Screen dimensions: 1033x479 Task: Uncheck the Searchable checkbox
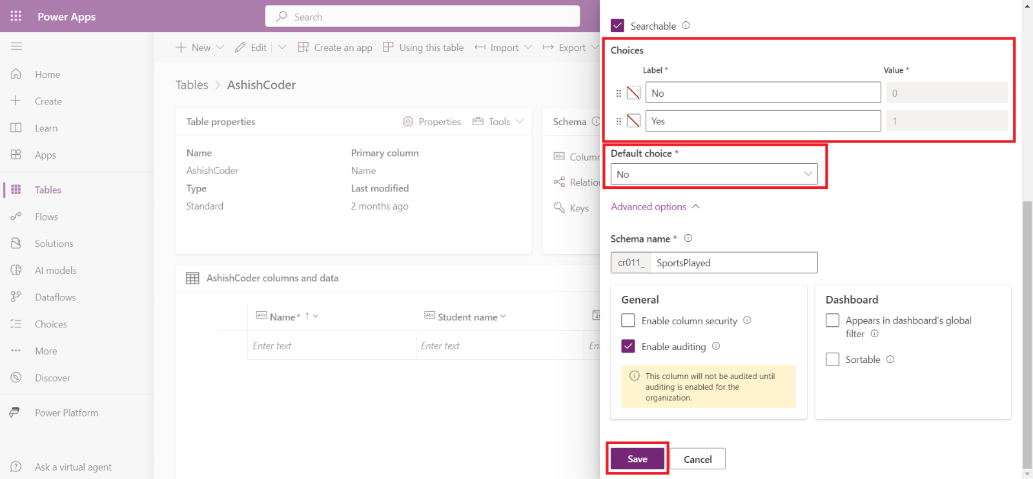618,26
